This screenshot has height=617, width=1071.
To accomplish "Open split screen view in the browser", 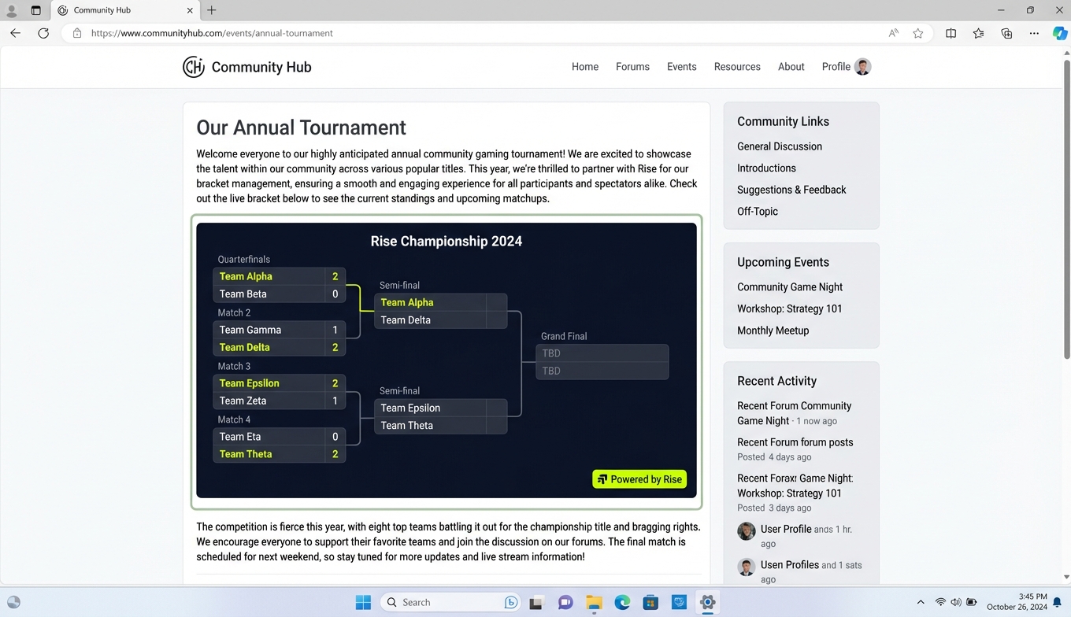I will pyautogui.click(x=951, y=33).
